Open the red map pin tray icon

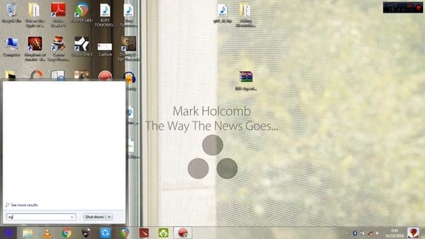(x=413, y=233)
